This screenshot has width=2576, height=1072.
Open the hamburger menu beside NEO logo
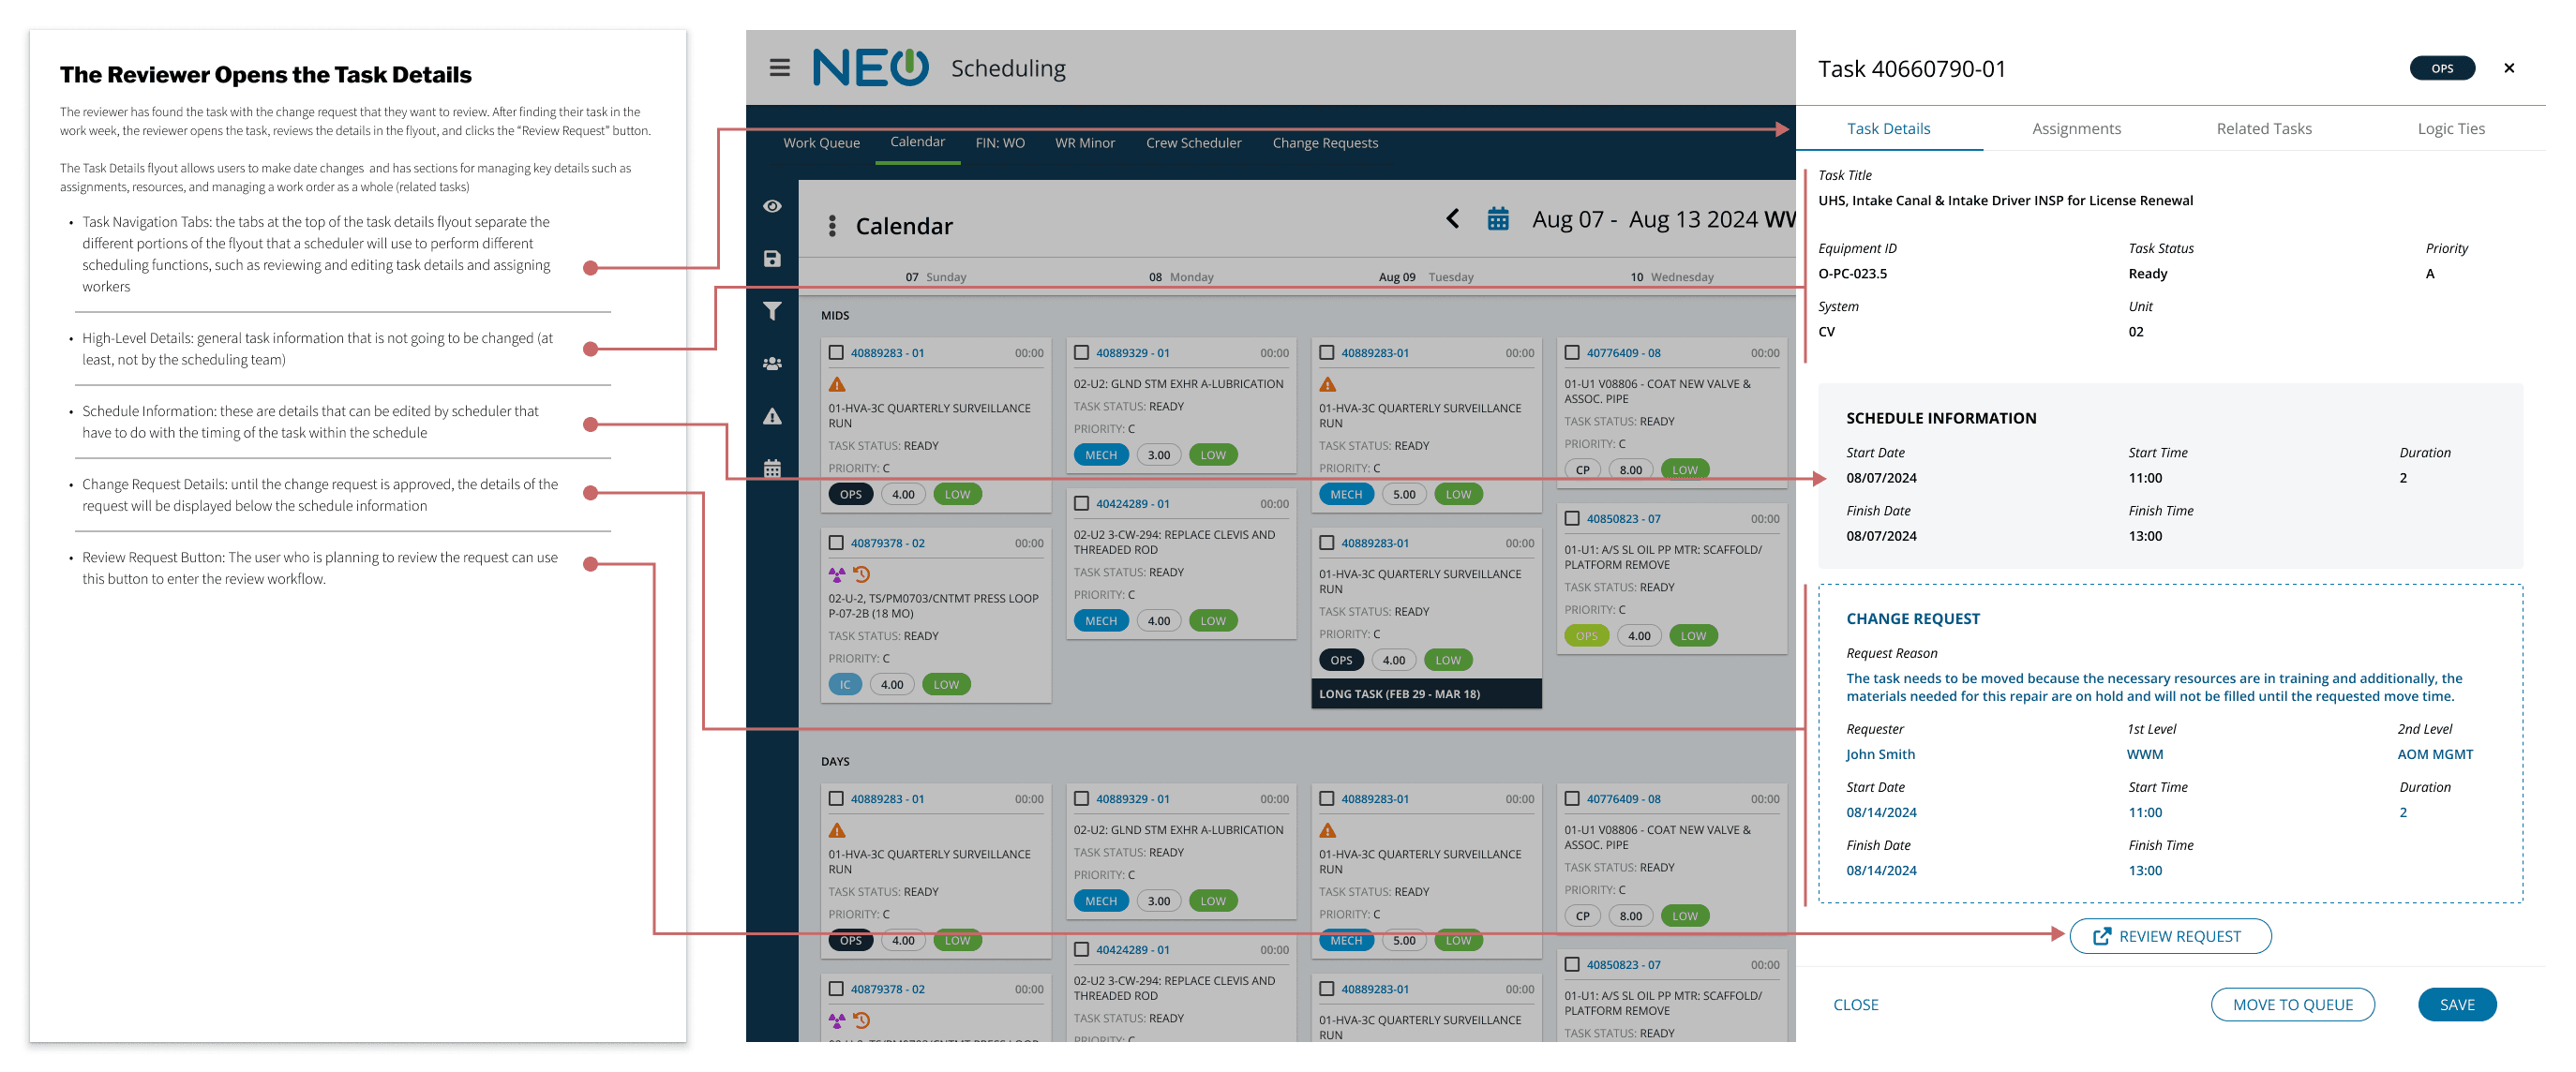tap(779, 68)
